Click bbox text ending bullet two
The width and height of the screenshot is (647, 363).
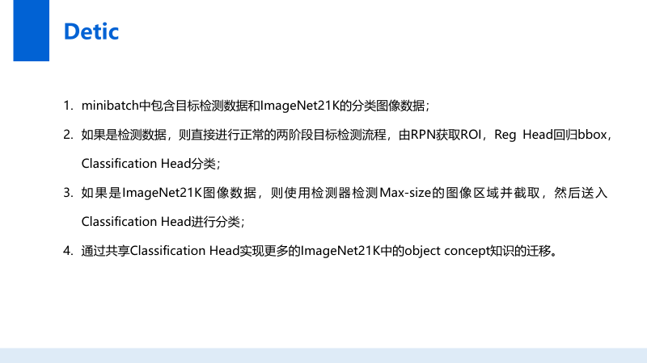592,135
